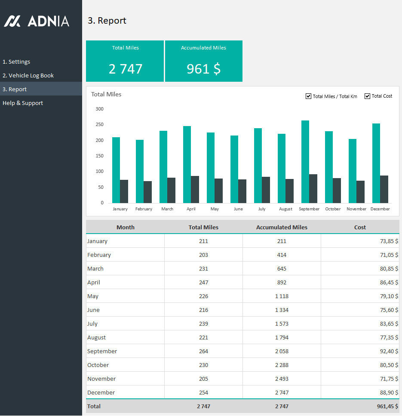Click the Month column header
Image resolution: width=402 pixels, height=416 pixels.
click(x=125, y=227)
